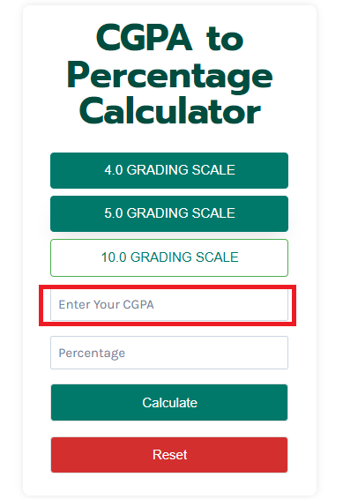The width and height of the screenshot is (343, 499).
Task: Clear the form using Reset
Action: click(169, 455)
